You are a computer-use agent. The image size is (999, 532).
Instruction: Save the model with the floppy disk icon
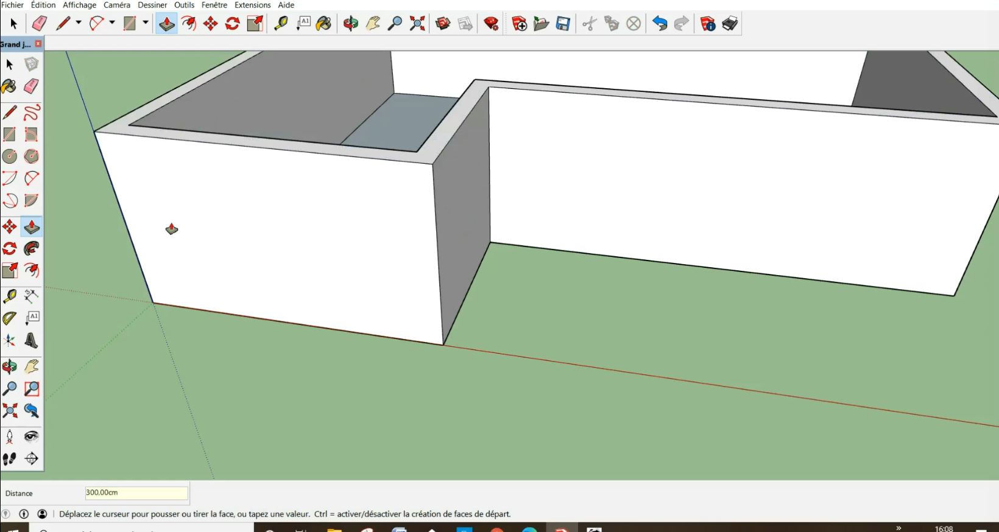click(563, 24)
